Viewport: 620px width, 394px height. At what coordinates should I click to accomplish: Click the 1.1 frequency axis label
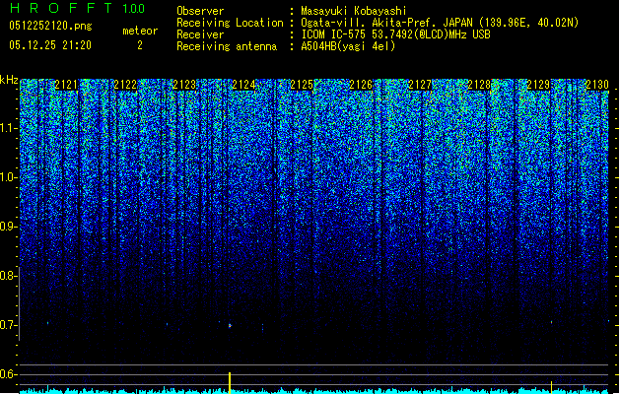point(8,128)
